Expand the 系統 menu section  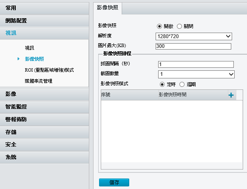(44, 157)
